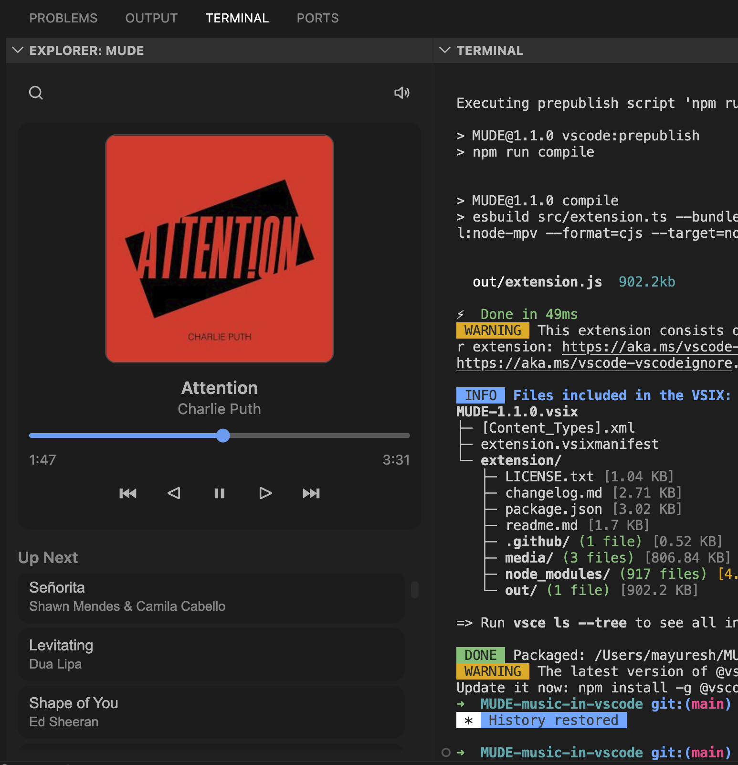Click the vsce ls --tree hint

coord(569,623)
